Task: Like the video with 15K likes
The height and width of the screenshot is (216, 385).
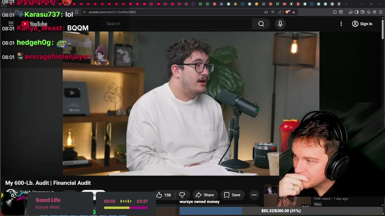Action: pos(164,195)
